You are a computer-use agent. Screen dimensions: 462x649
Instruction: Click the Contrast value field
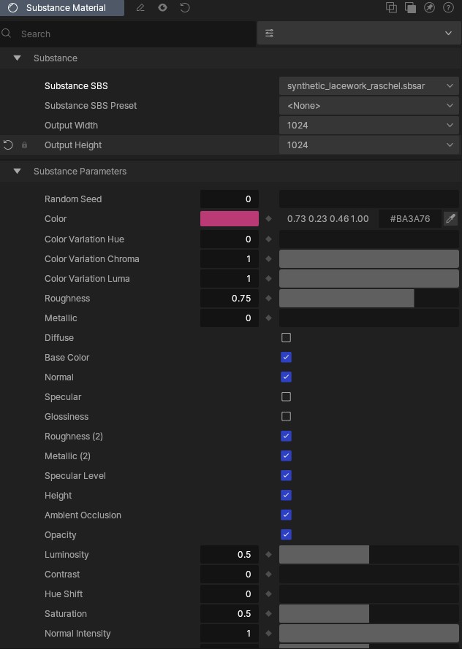pos(229,574)
